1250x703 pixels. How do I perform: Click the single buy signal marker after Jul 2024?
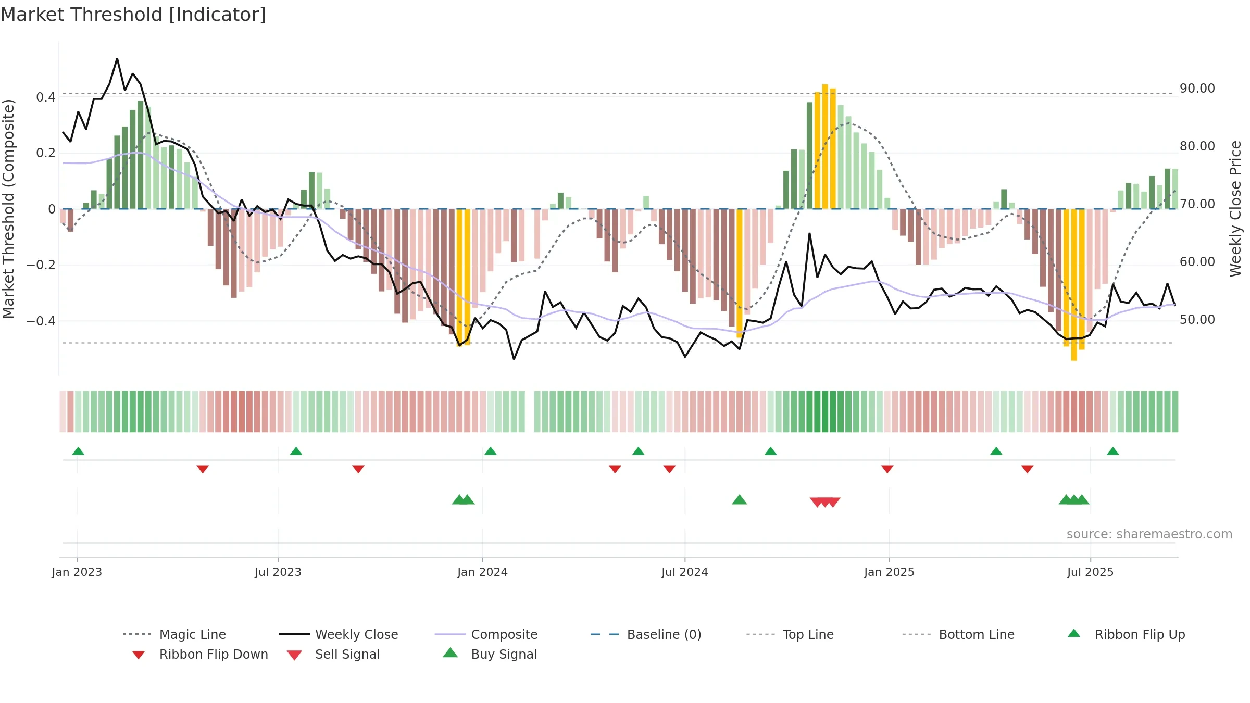tap(740, 500)
